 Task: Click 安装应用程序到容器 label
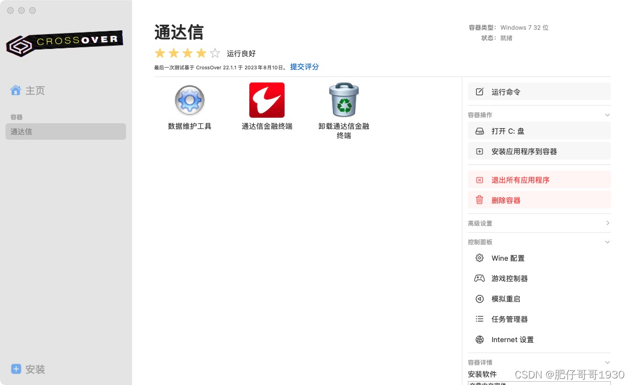click(x=524, y=151)
